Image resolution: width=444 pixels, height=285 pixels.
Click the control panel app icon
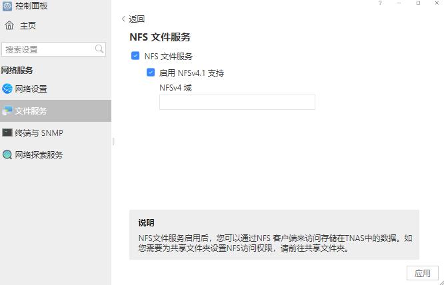7,6
